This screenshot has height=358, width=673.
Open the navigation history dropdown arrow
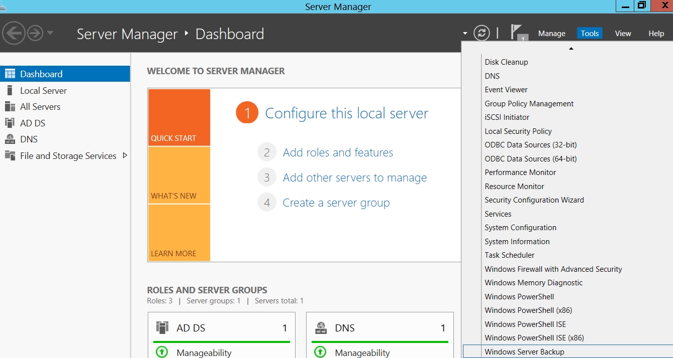coord(50,34)
